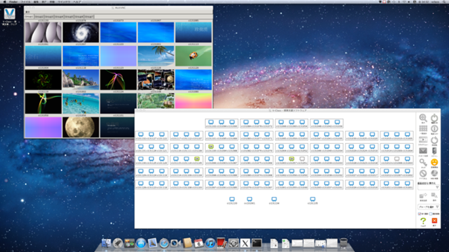
Task: Switch to the Group7 tab in MultiVNC
Action: pyautogui.click(x=89, y=17)
